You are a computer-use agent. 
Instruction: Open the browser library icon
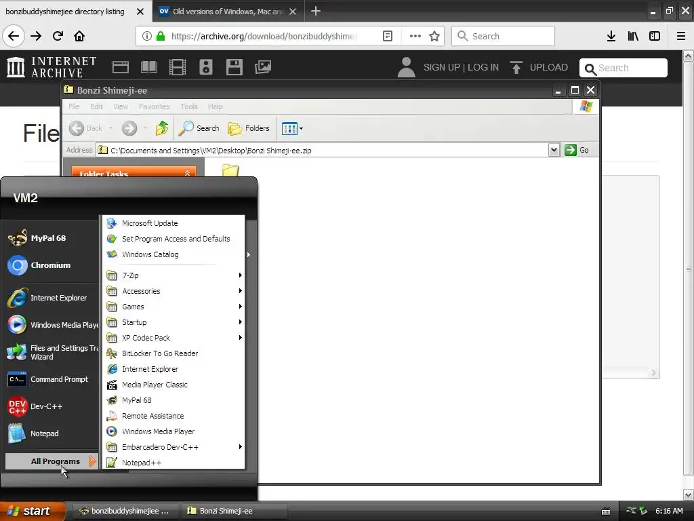point(633,36)
